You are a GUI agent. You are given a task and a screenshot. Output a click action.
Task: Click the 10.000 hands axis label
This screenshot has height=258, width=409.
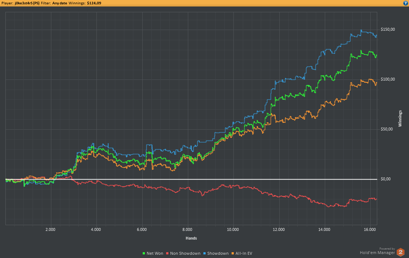click(x=233, y=229)
